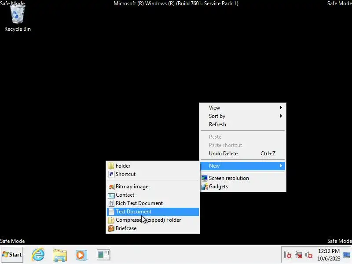Click the Bitmap image icon
The image size is (352, 264).
(111, 187)
